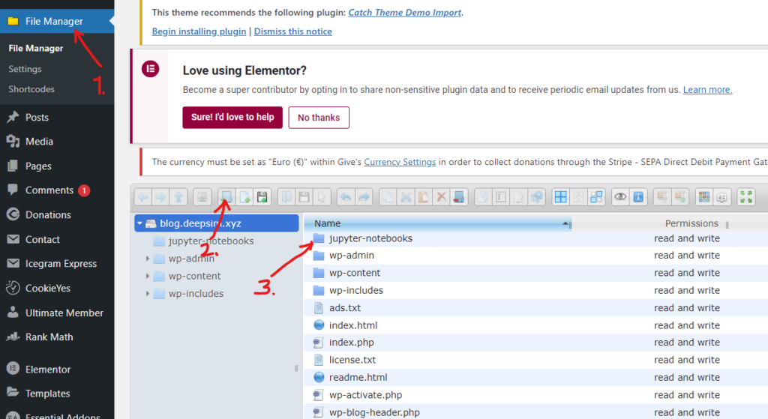Click the blue get info icon
Screen dimensions: 768x419
(638, 197)
